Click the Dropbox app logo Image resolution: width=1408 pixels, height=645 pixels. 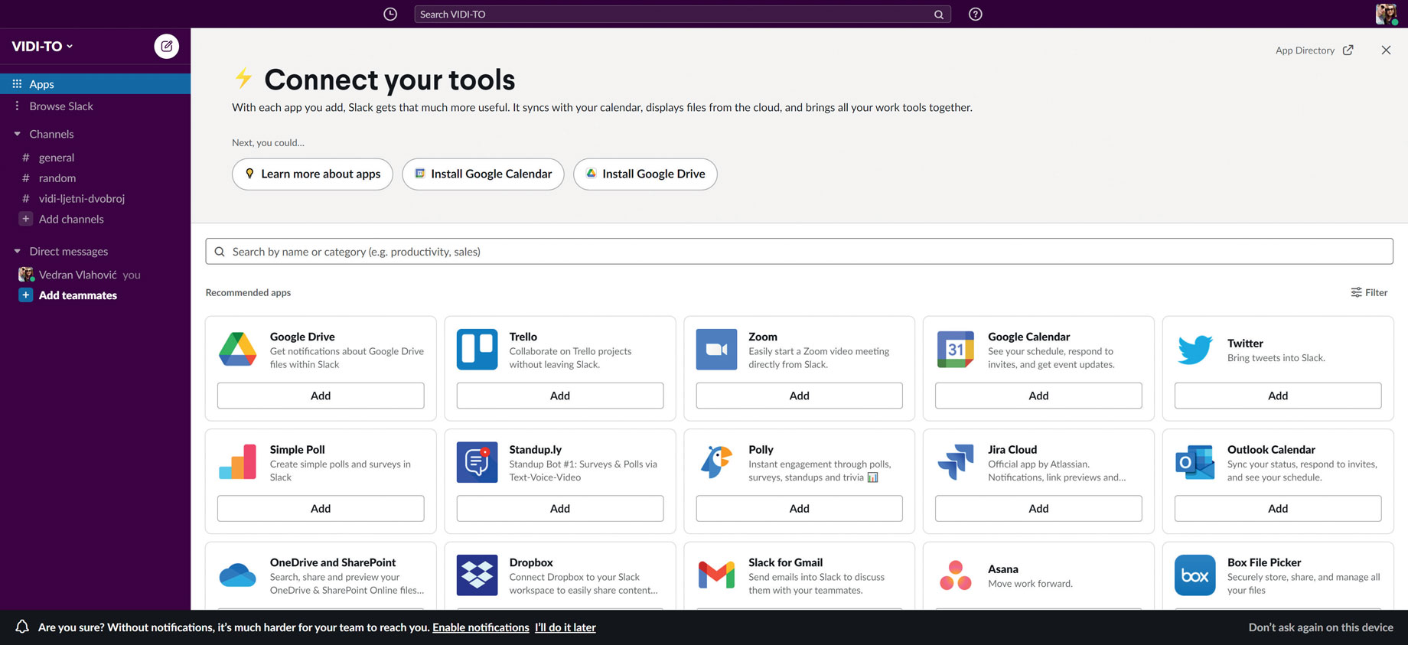pyautogui.click(x=477, y=575)
